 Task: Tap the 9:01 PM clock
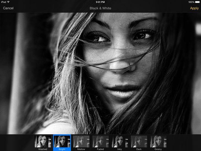100,2
